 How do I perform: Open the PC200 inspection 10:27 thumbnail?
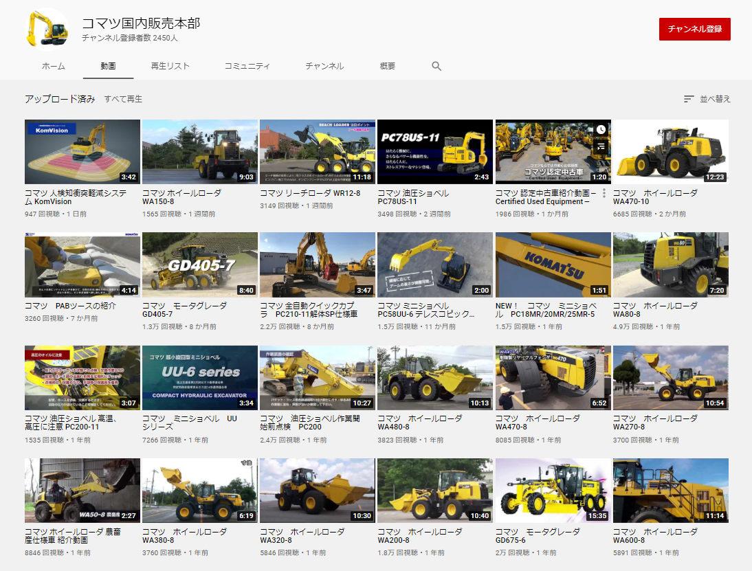[318, 378]
